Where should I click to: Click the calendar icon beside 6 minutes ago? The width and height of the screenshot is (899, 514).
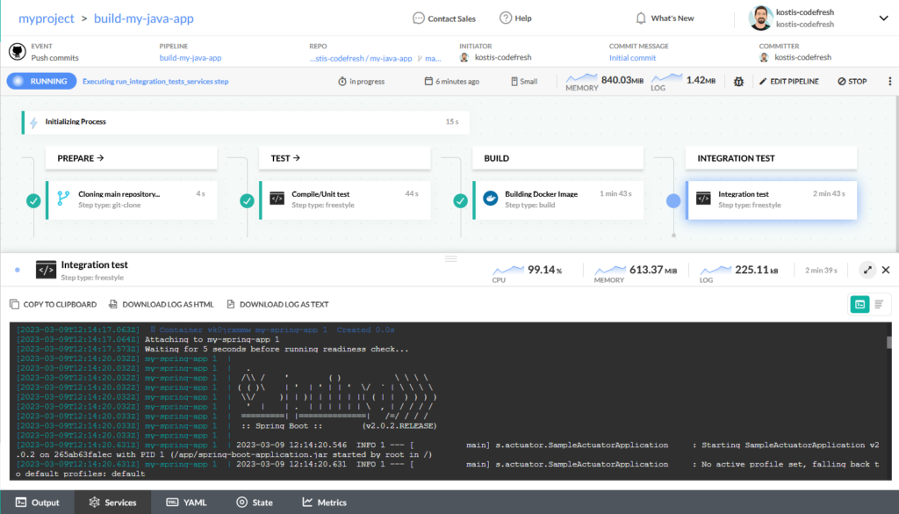coord(428,81)
